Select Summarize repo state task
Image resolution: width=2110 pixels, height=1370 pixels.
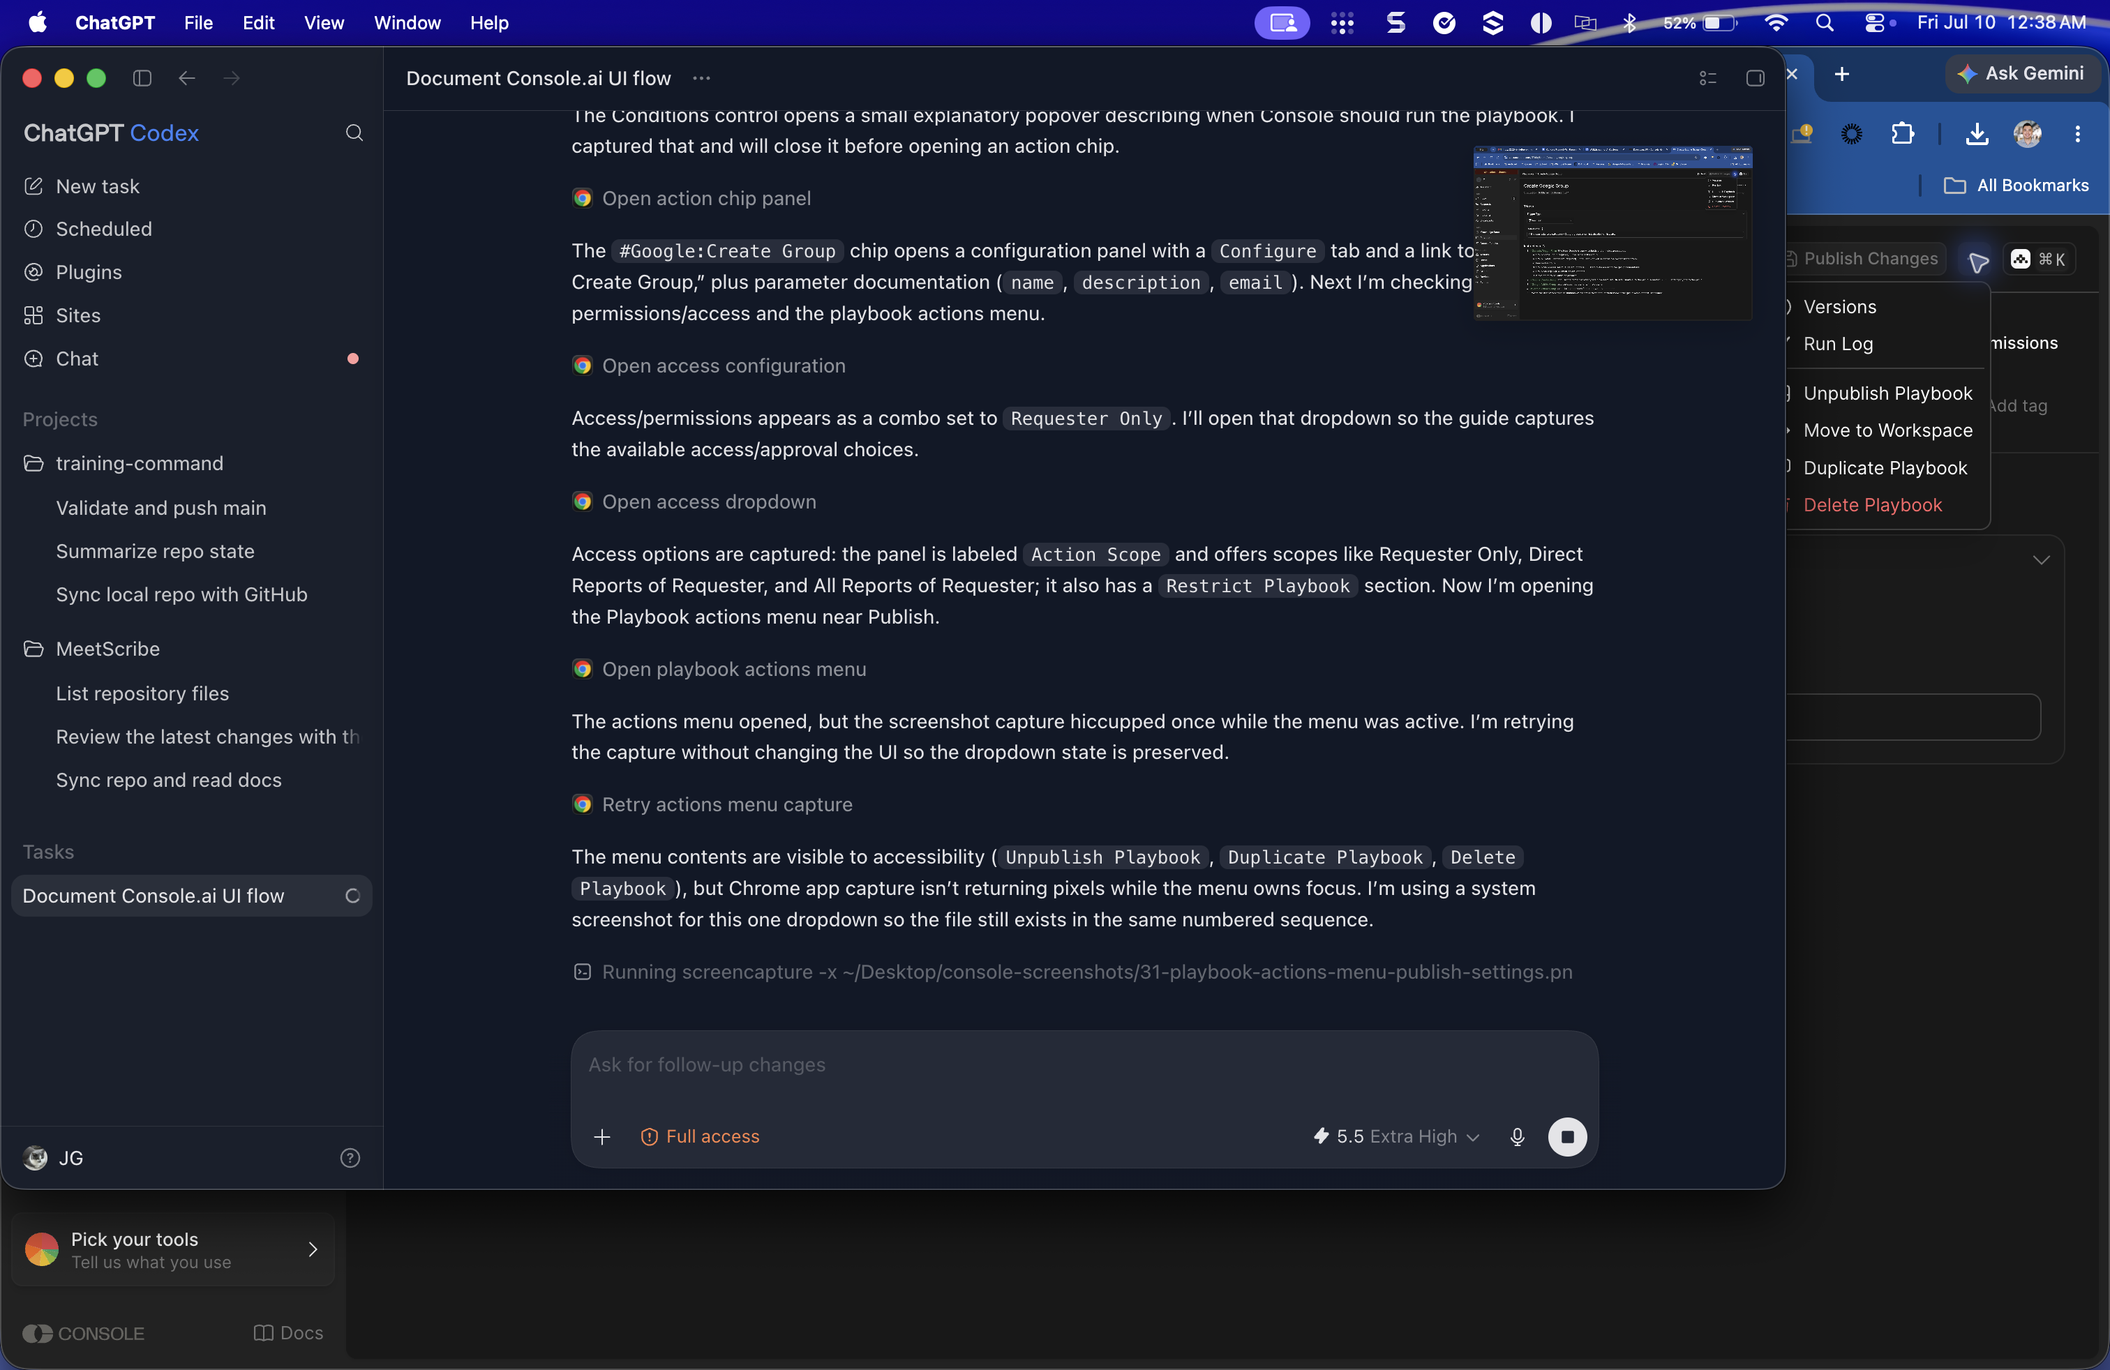coord(155,551)
